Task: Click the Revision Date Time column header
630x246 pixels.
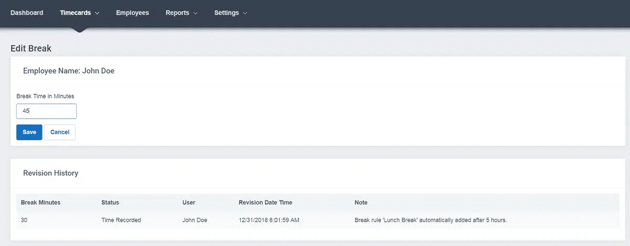Action: point(265,203)
